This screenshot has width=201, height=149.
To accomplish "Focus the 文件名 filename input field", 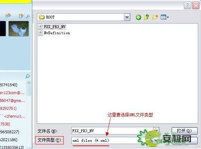I will (112, 131).
